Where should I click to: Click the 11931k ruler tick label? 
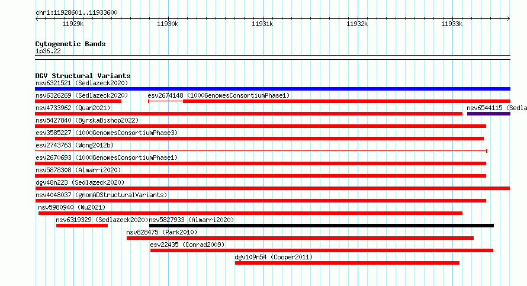pyautogui.click(x=262, y=24)
